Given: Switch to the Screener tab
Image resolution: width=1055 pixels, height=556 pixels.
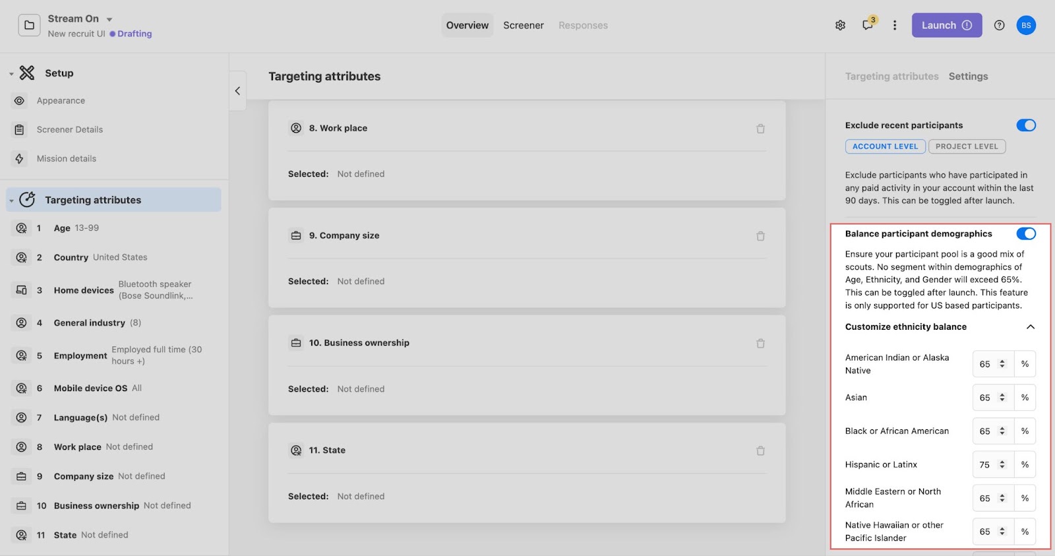Looking at the screenshot, I should point(524,26).
